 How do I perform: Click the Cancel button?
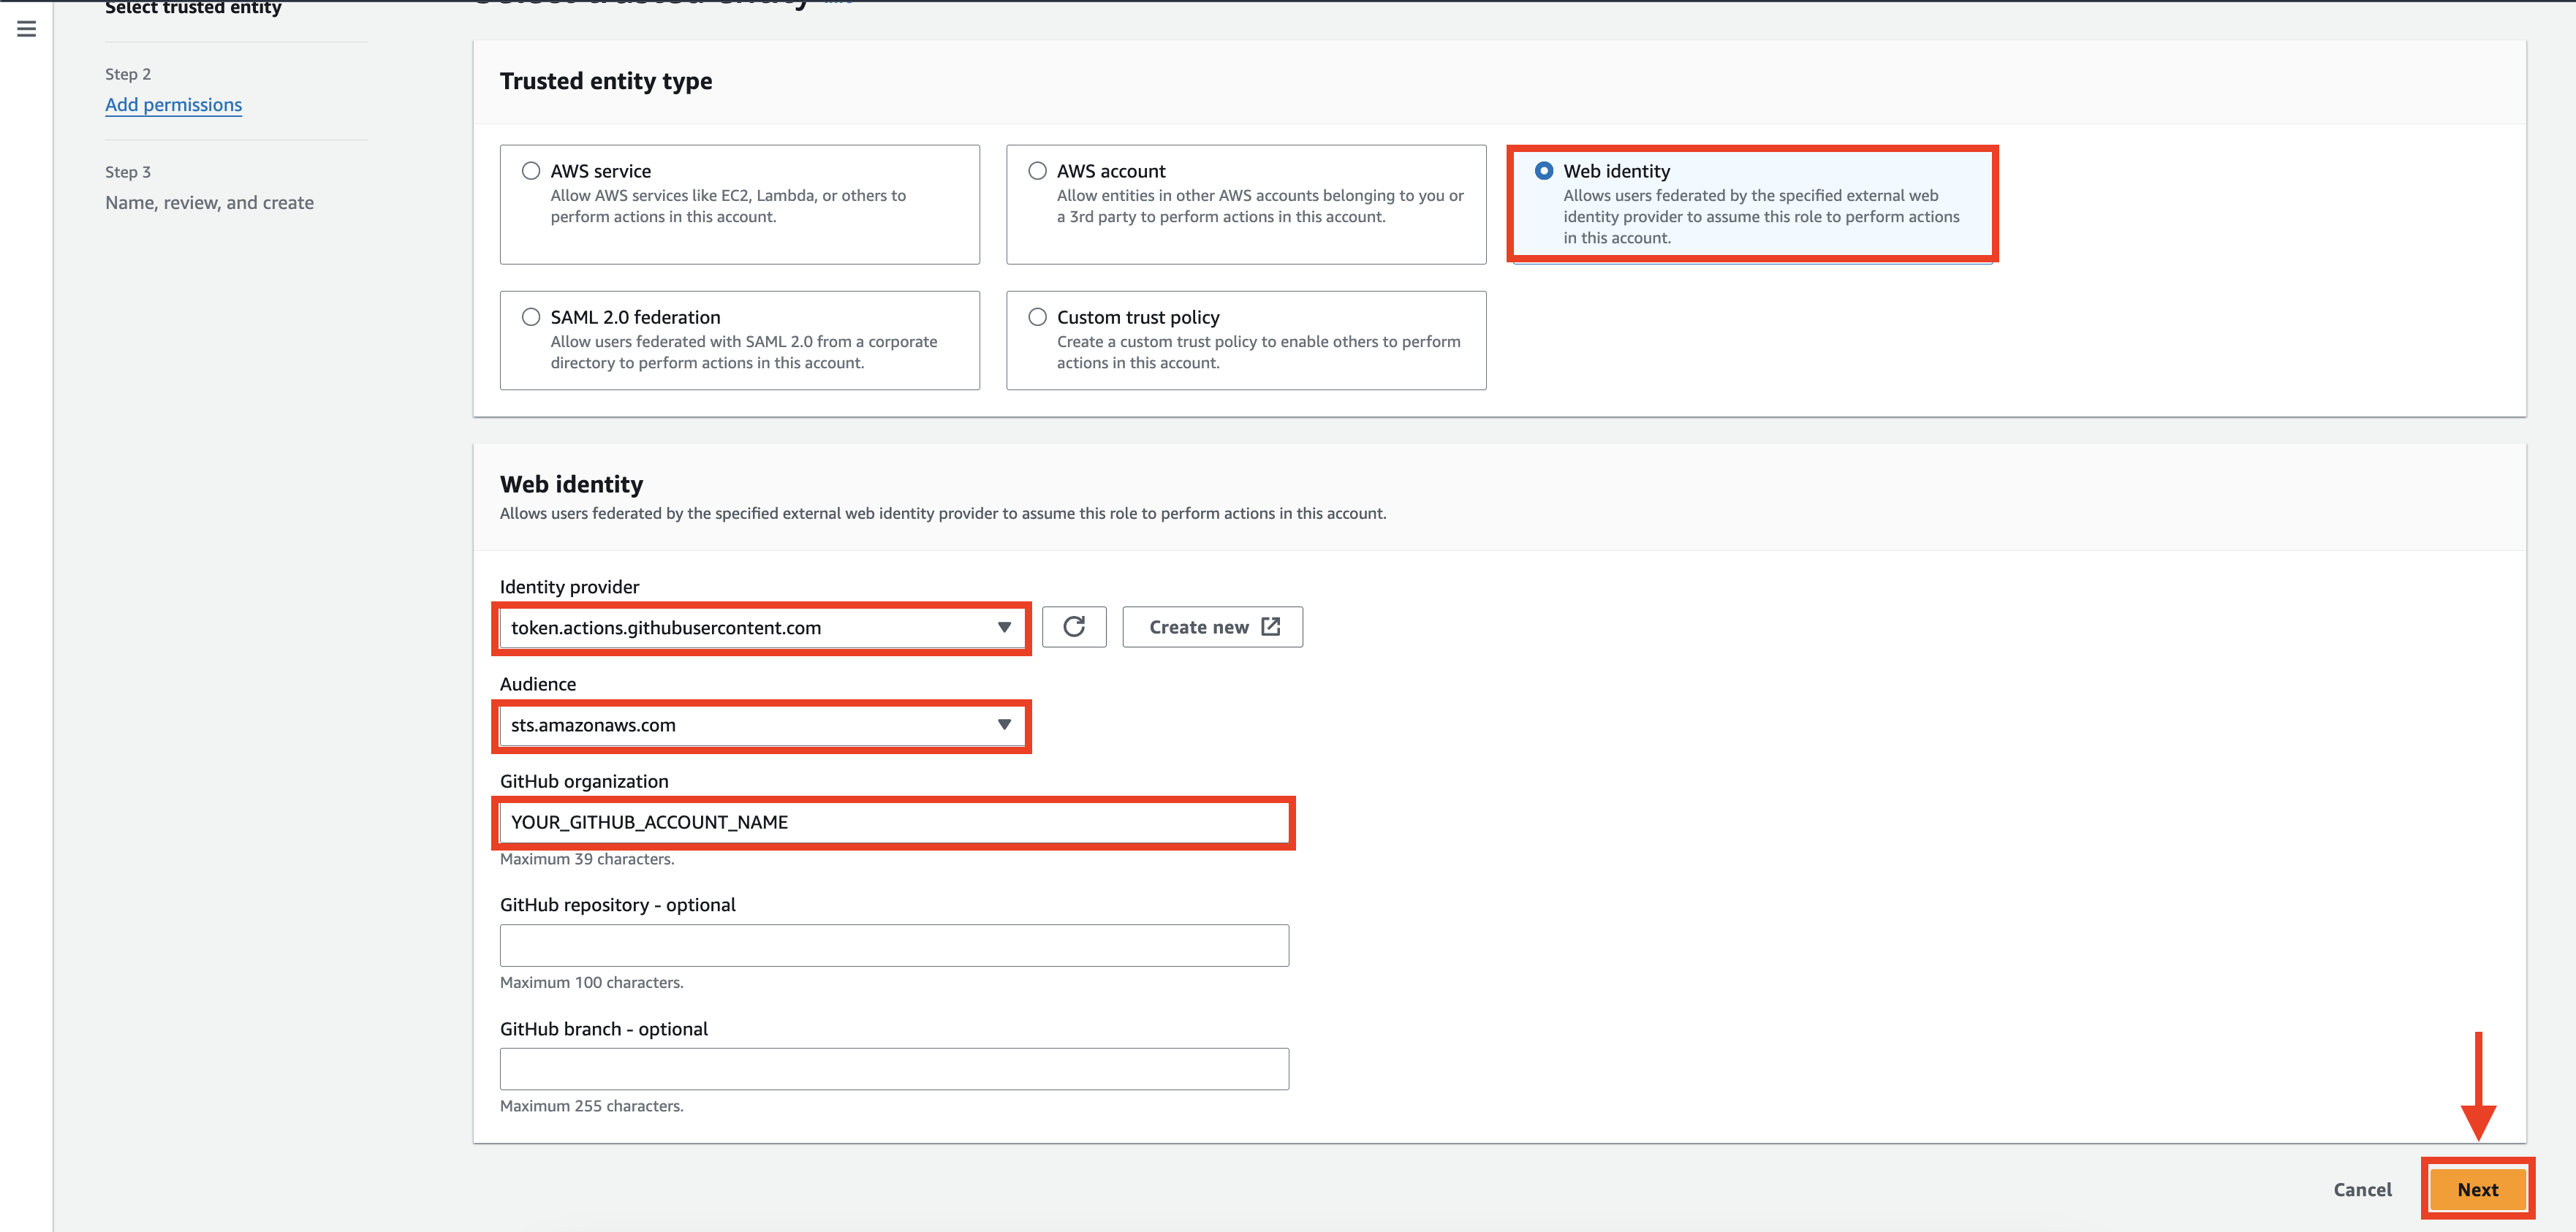pyautogui.click(x=2362, y=1190)
